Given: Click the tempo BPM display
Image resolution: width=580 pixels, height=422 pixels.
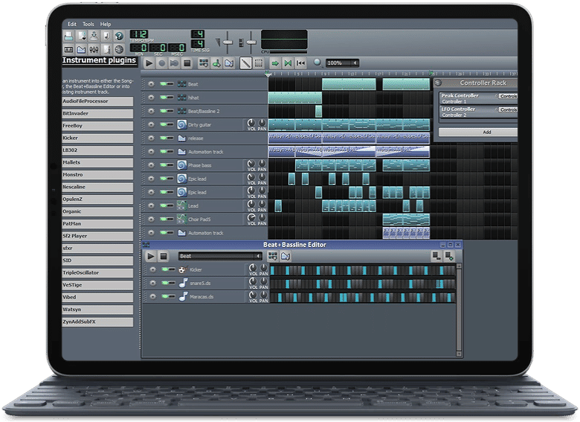Looking at the screenshot, I should point(139,34).
